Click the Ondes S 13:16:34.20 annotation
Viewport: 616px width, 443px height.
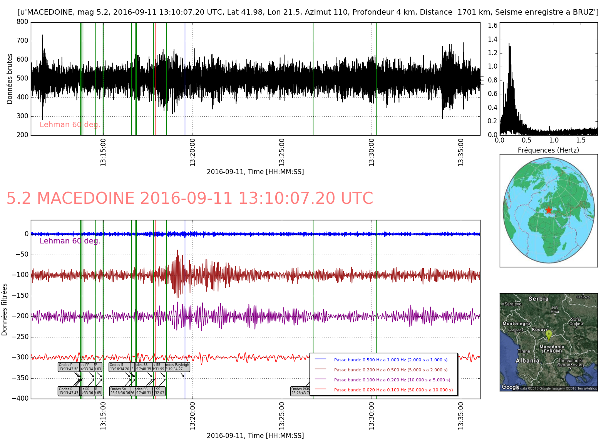coord(120,367)
